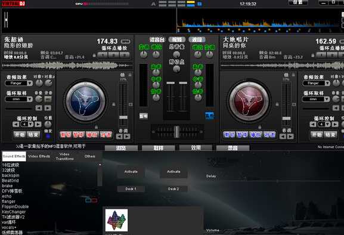Toggle right deck pitch lock icon
This screenshot has width=344, height=235.
pyautogui.click(x=293, y=75)
